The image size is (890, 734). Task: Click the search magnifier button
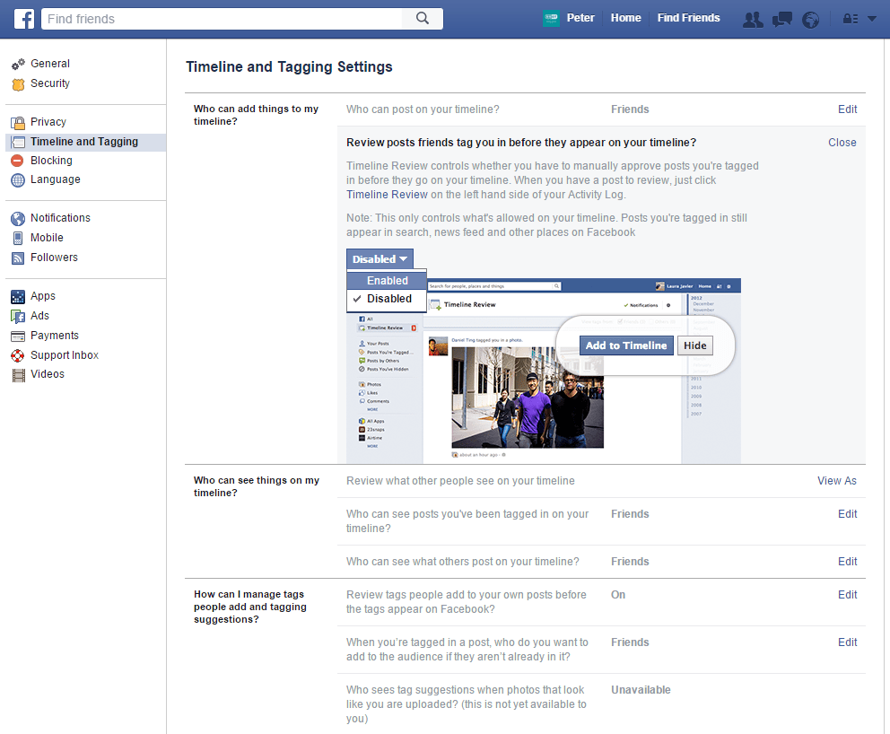423,18
